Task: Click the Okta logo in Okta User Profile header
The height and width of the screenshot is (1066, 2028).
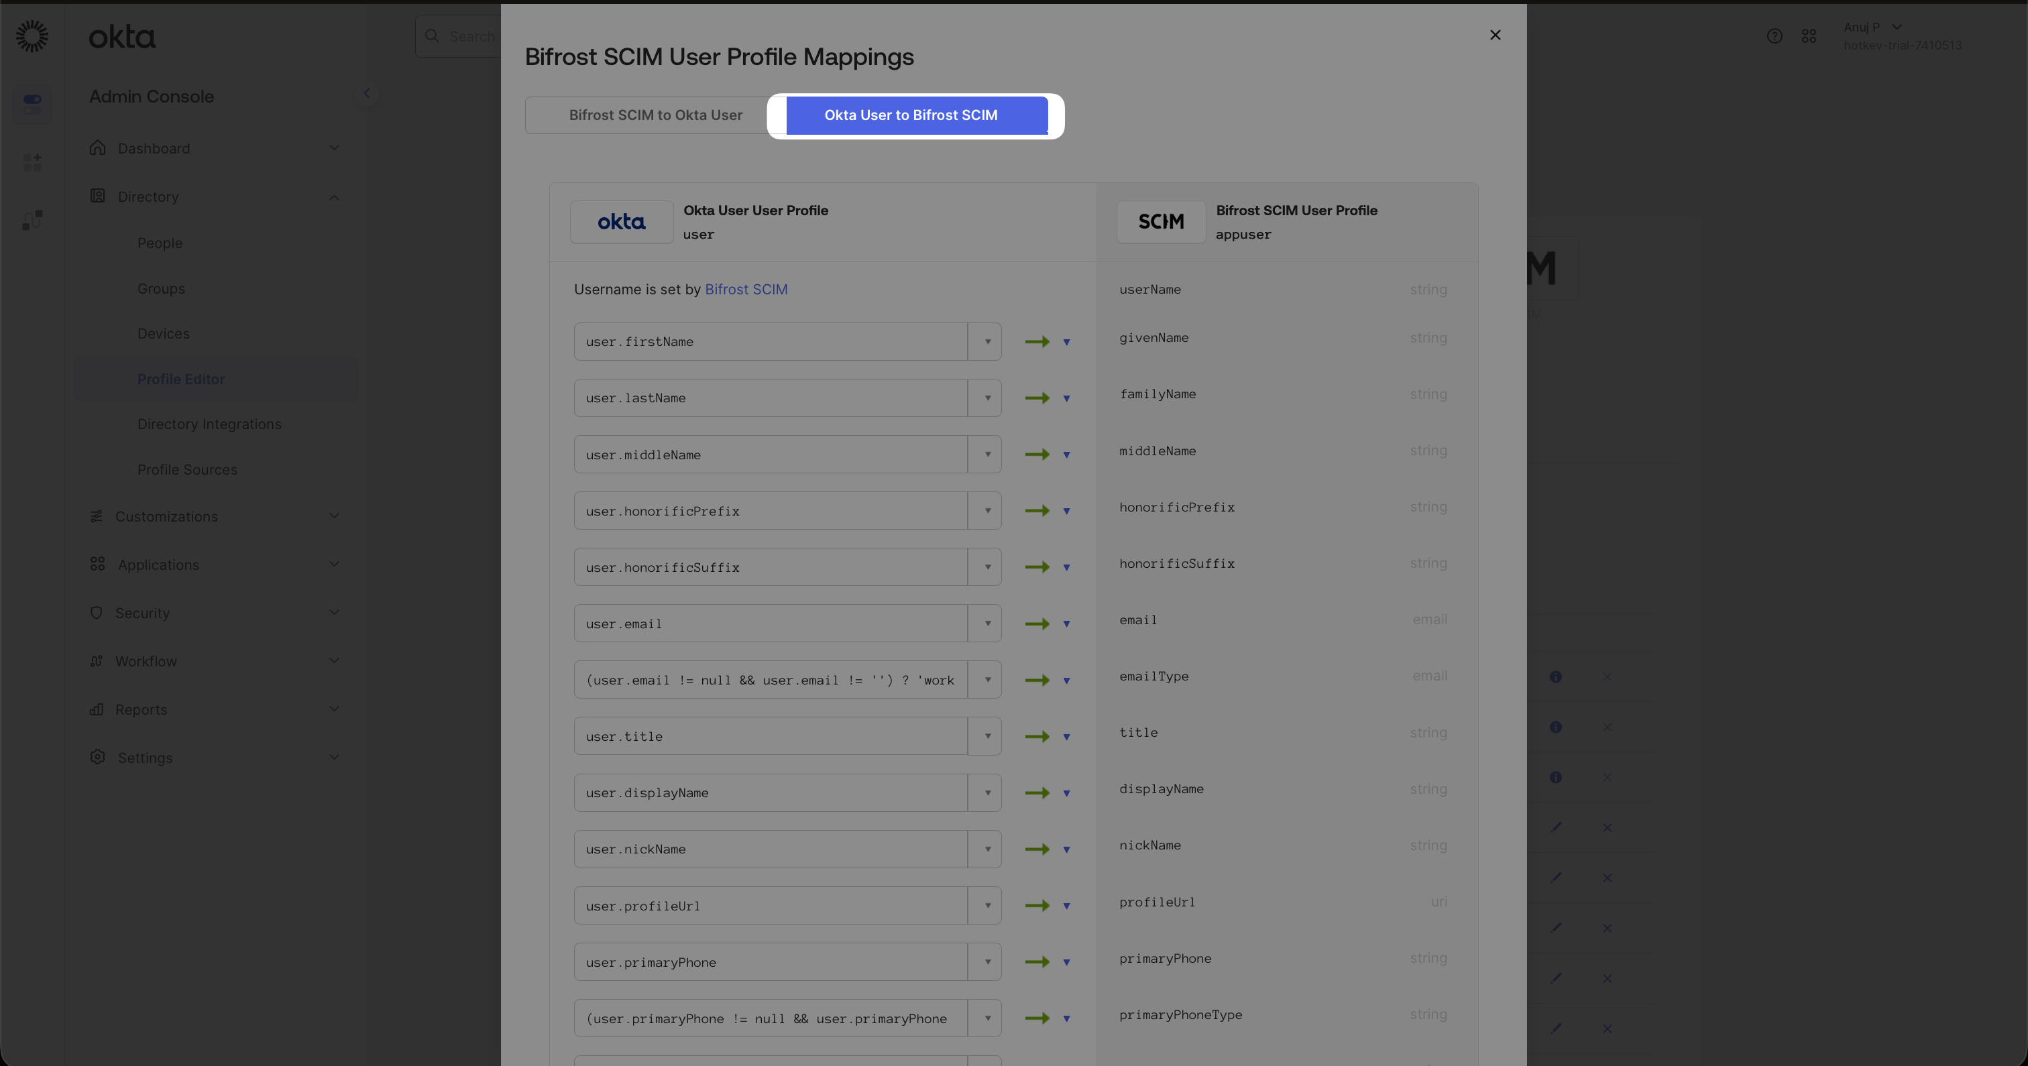Action: pyautogui.click(x=621, y=222)
